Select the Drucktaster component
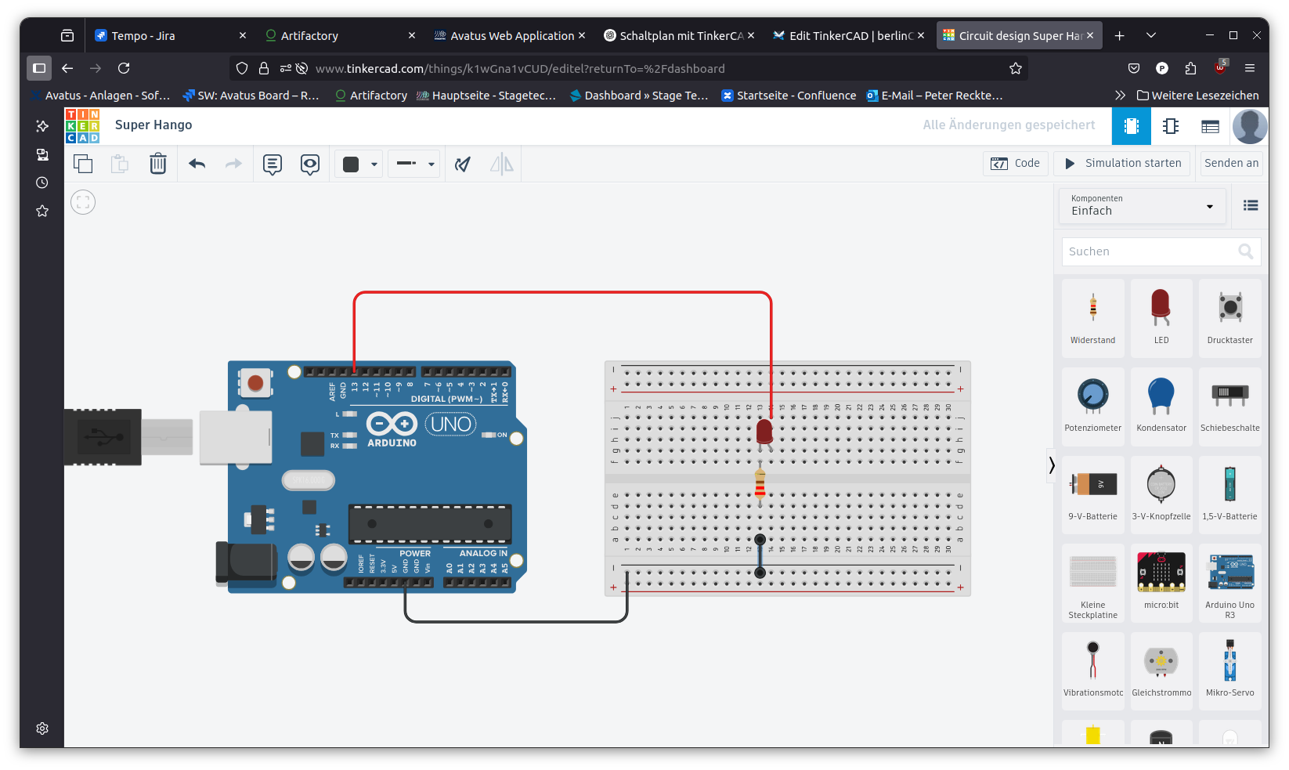Image resolution: width=1289 pixels, height=770 pixels. click(1230, 318)
